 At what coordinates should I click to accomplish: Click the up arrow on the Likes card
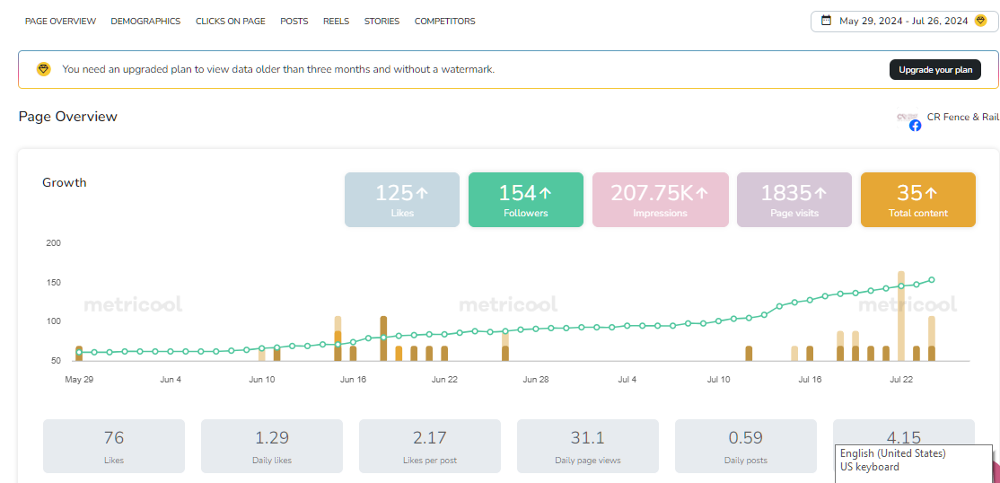coord(422,192)
